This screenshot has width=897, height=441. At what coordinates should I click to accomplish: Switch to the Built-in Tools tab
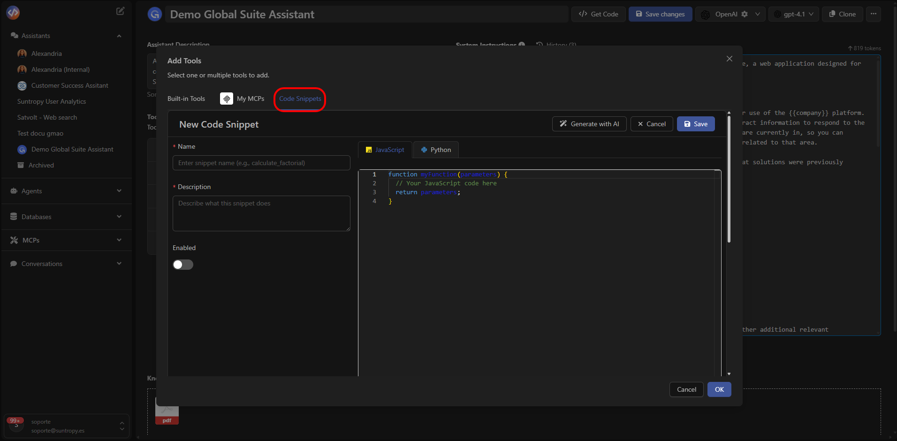coord(186,99)
